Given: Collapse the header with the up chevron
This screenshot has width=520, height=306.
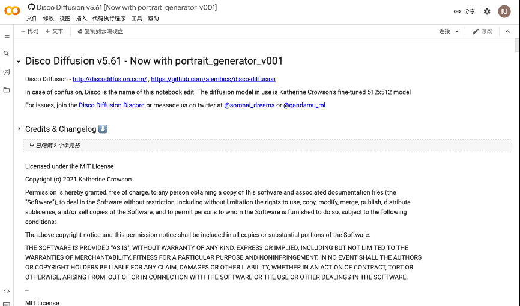Looking at the screenshot, I should coord(507,31).
